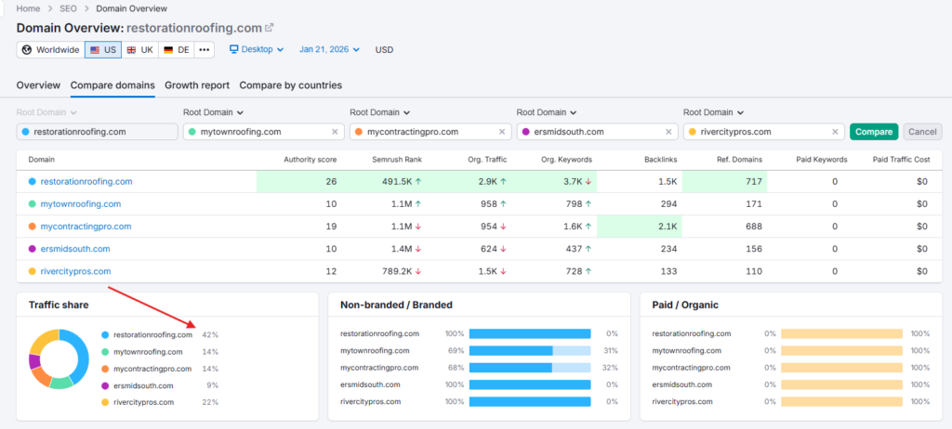Switch to the Growth report tab

[197, 85]
